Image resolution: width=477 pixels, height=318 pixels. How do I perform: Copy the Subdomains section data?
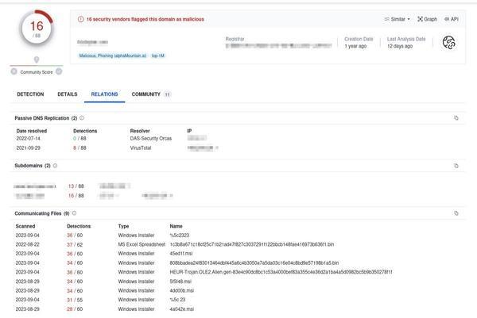[456, 166]
